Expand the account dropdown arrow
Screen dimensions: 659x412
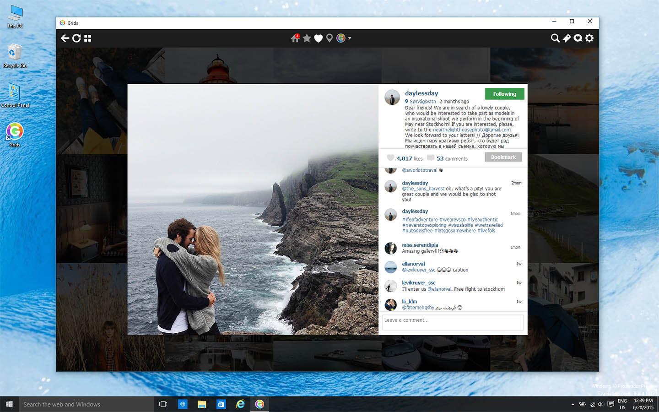350,38
